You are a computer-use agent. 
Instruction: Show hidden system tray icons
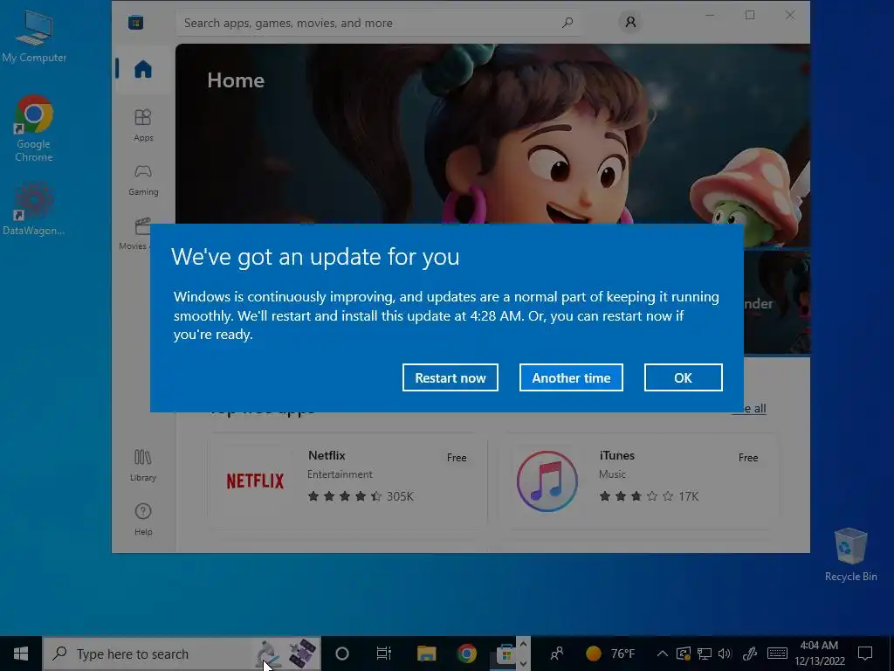(663, 654)
